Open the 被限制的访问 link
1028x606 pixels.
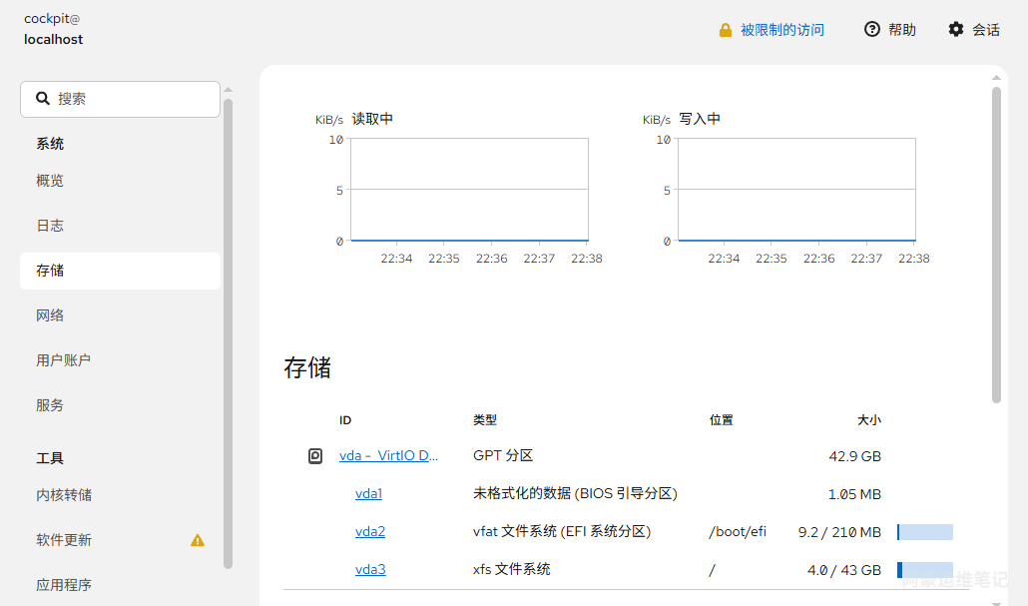pos(782,30)
